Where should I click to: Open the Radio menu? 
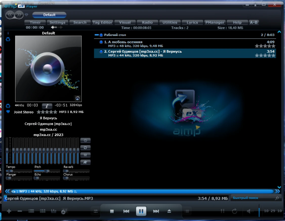pos(147,22)
